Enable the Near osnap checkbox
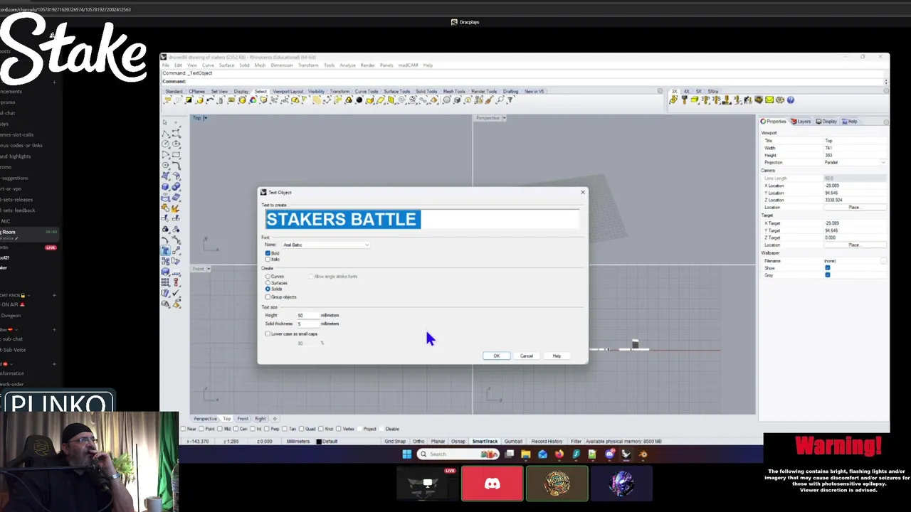The image size is (911, 512). [184, 429]
